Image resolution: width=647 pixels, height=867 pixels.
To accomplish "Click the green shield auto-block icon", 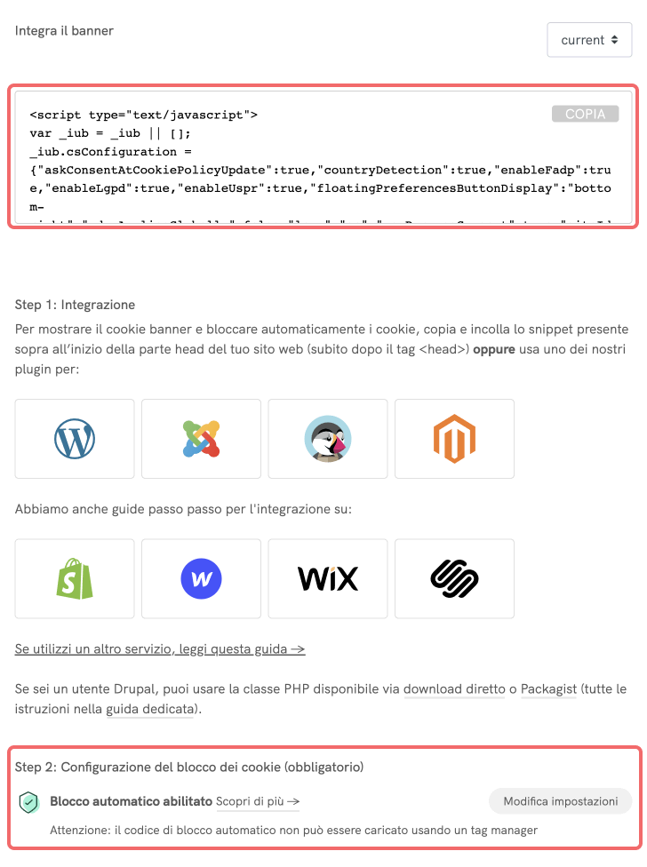I will point(28,802).
